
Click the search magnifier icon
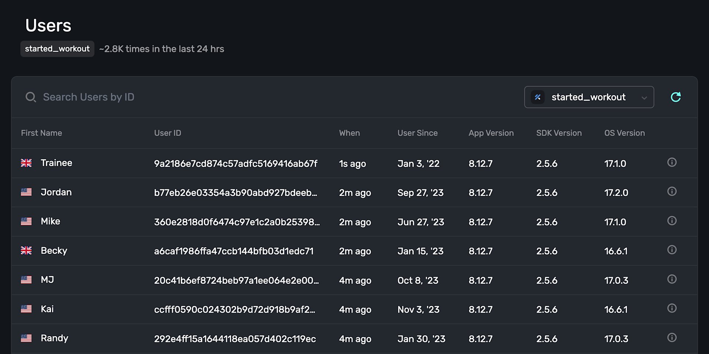31,97
